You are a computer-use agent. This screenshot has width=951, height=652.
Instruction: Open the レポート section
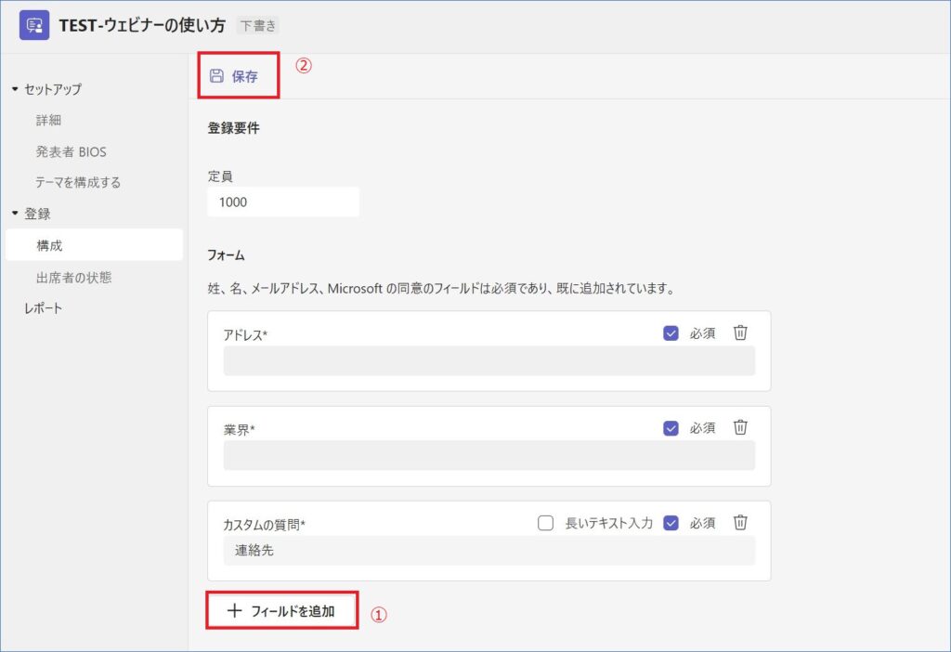pyautogui.click(x=44, y=308)
